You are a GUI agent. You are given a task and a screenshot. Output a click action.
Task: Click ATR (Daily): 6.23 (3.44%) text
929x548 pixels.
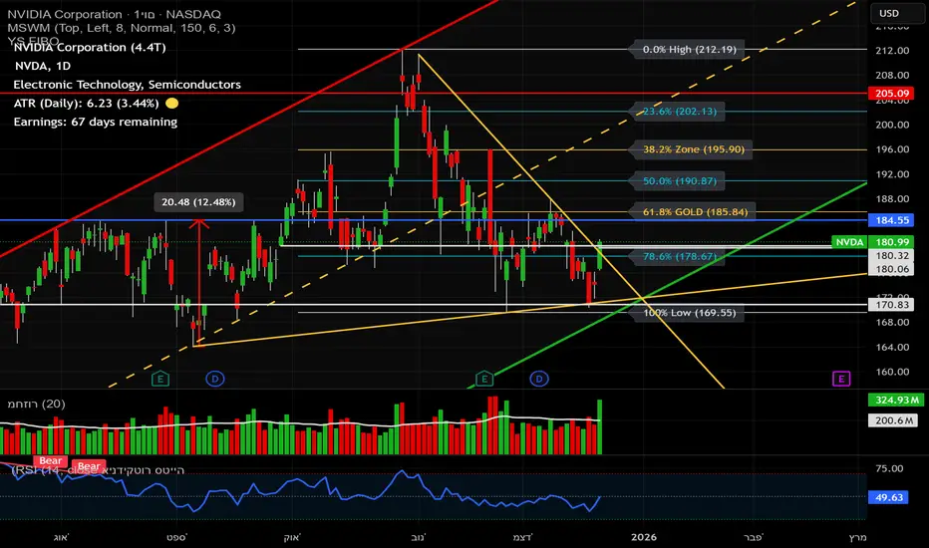point(86,103)
